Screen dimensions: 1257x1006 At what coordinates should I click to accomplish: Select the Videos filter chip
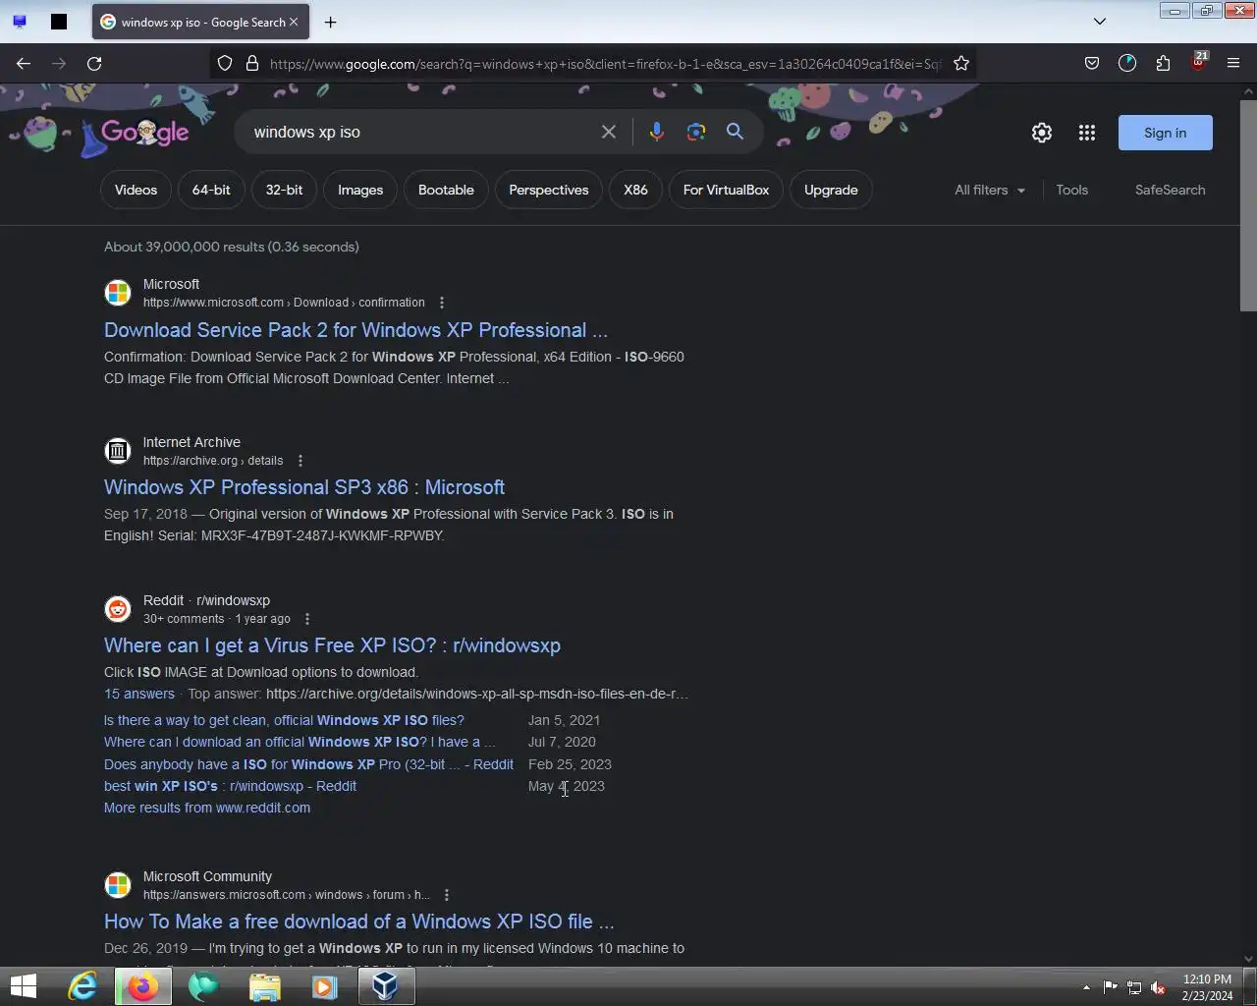[x=136, y=190]
